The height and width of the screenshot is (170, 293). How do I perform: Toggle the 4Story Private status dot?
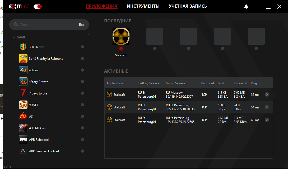(x=82, y=82)
